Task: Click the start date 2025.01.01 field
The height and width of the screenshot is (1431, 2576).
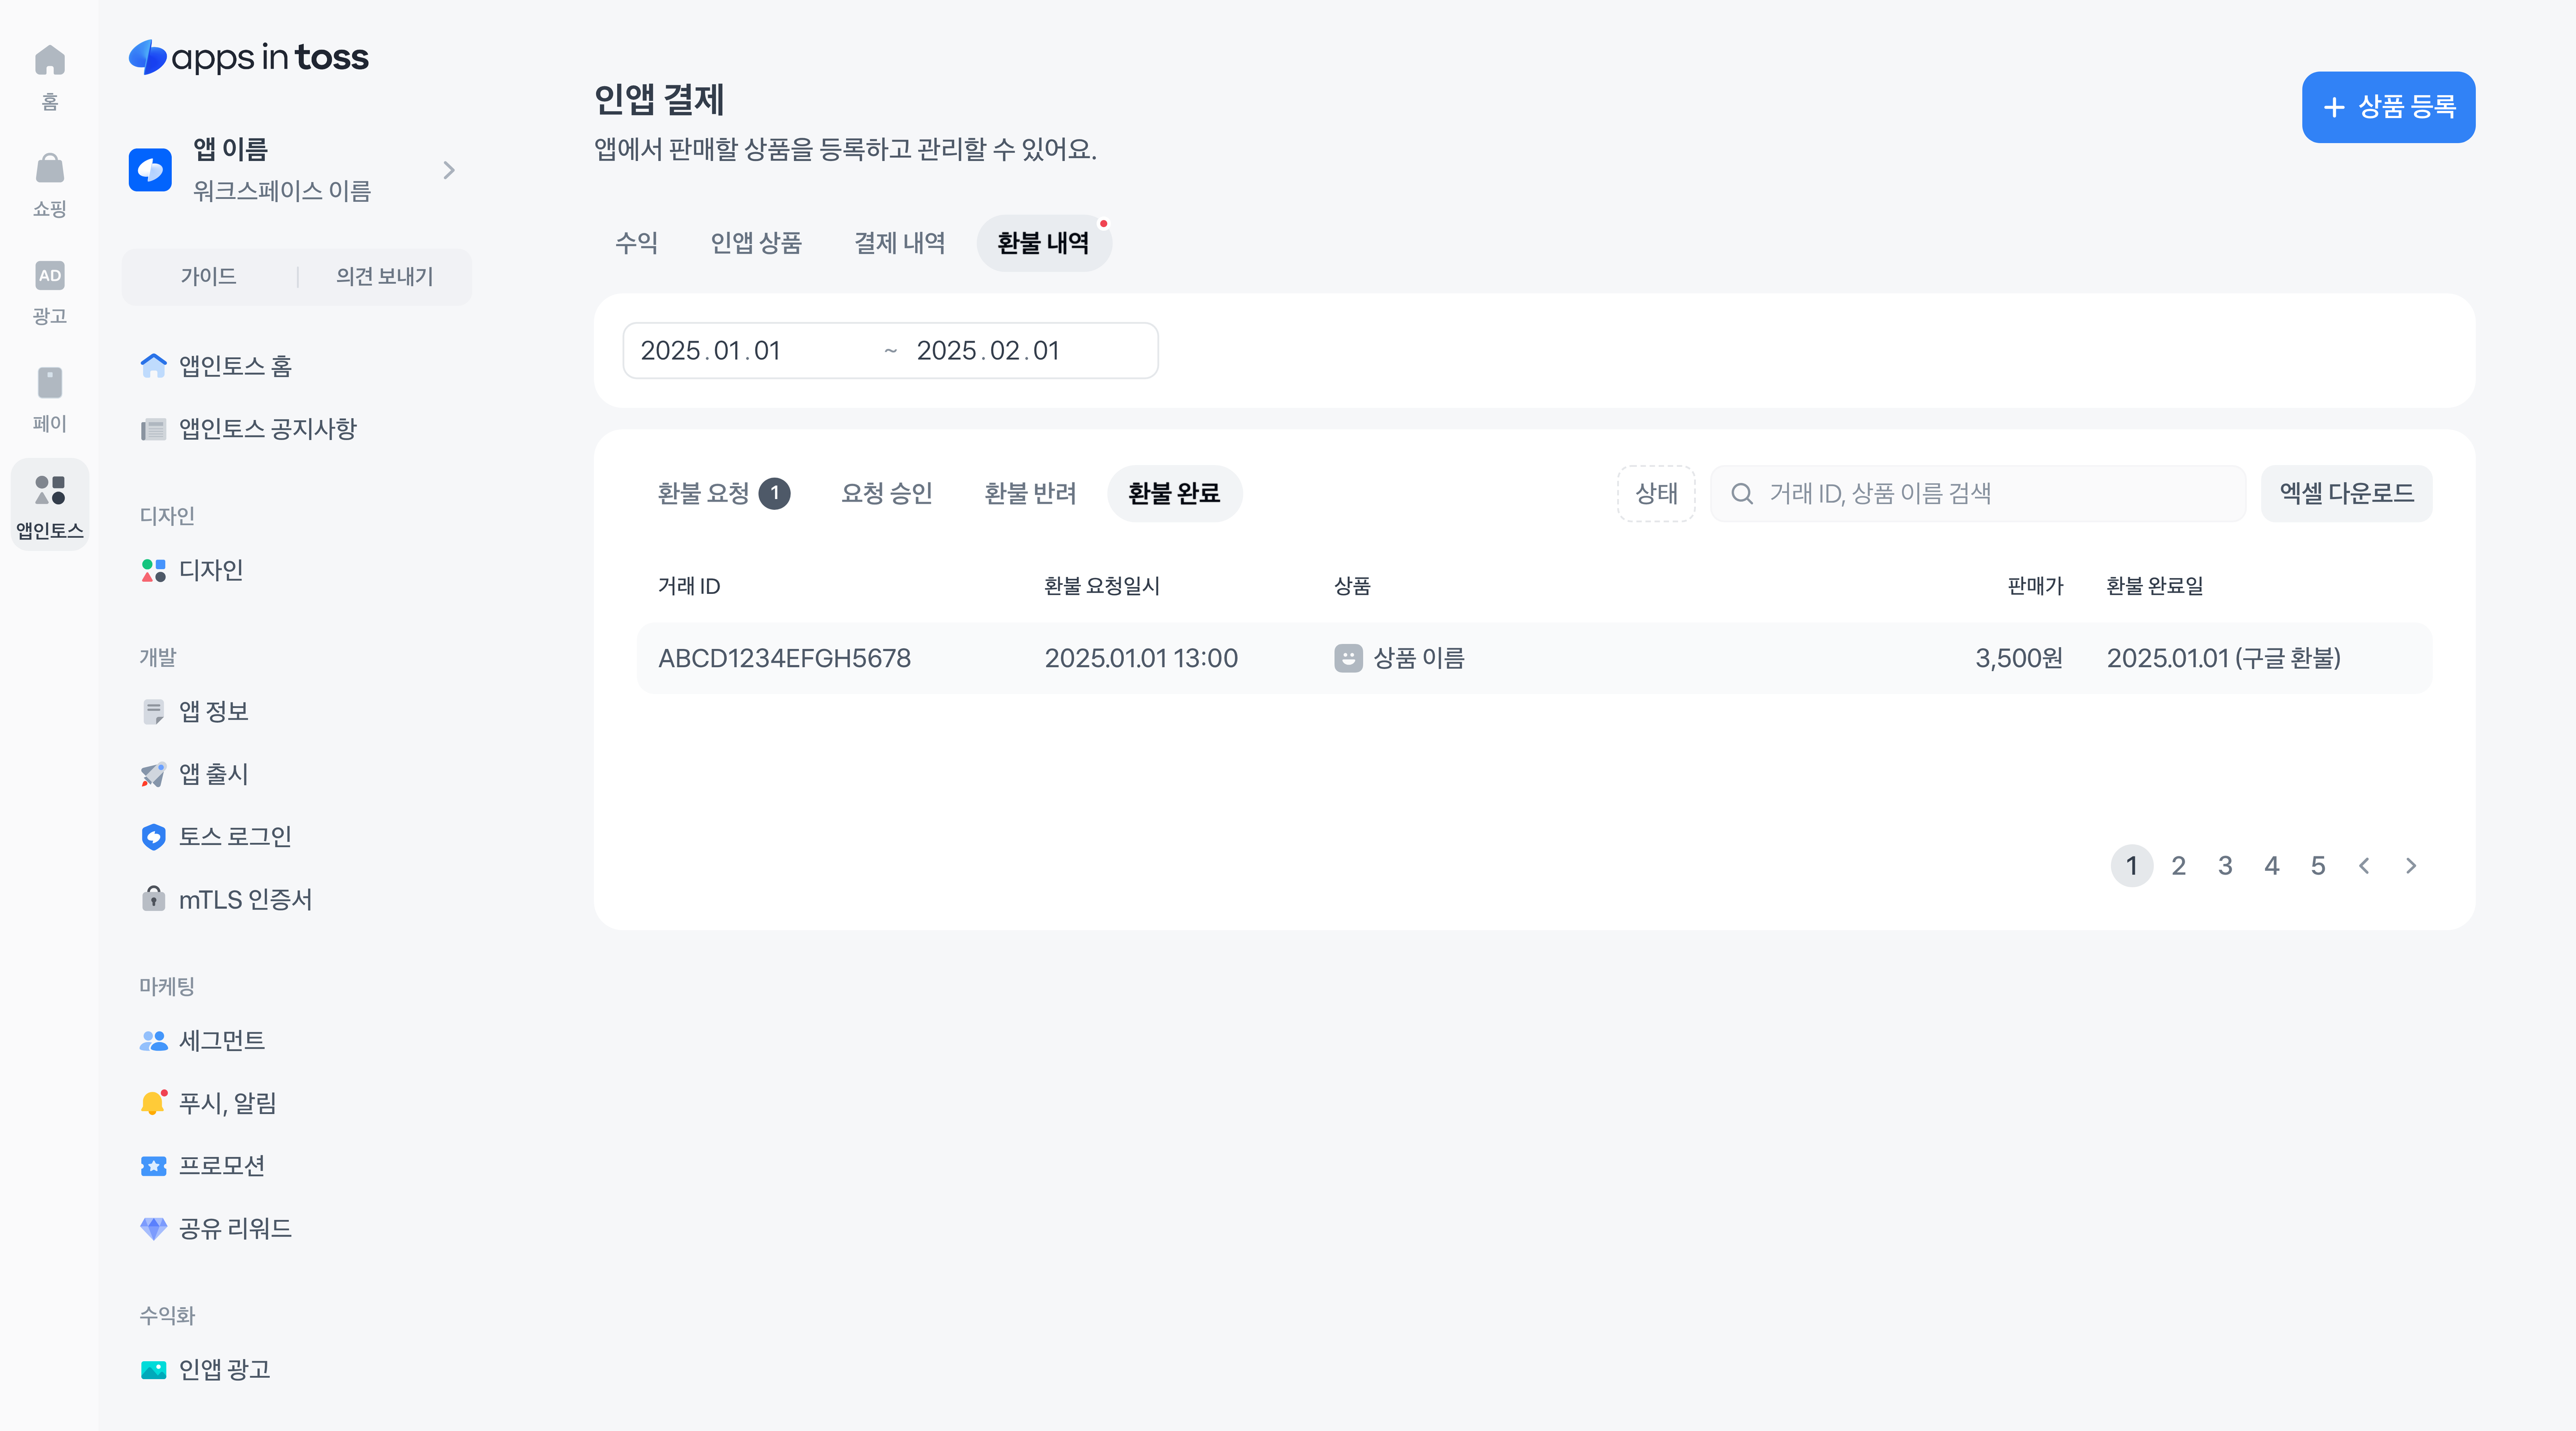Action: click(x=711, y=351)
